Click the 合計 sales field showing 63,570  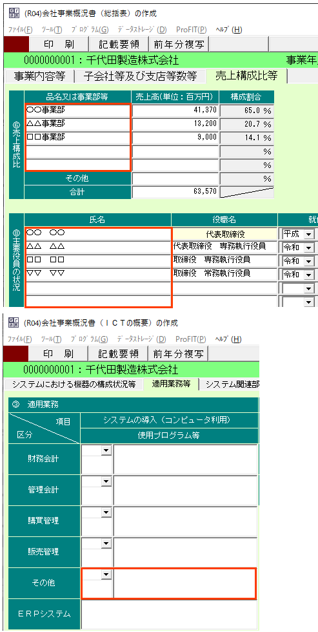point(175,193)
